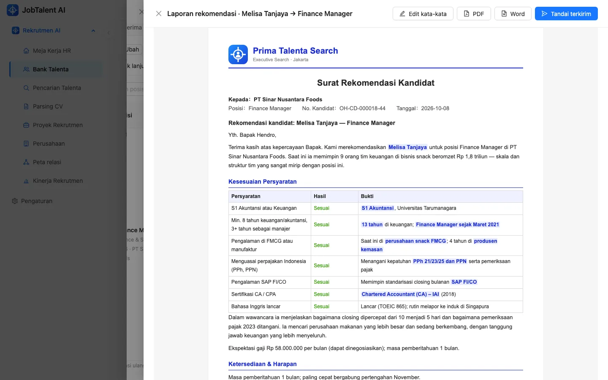Click the Pencarian Talenta search icon
Viewport: 608px width, 380px height.
tap(26, 88)
